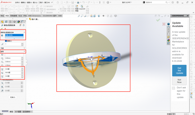The height and width of the screenshot is (115, 195).
Task: Cancel move/copy with the small red X
Action: [x=5, y=29]
